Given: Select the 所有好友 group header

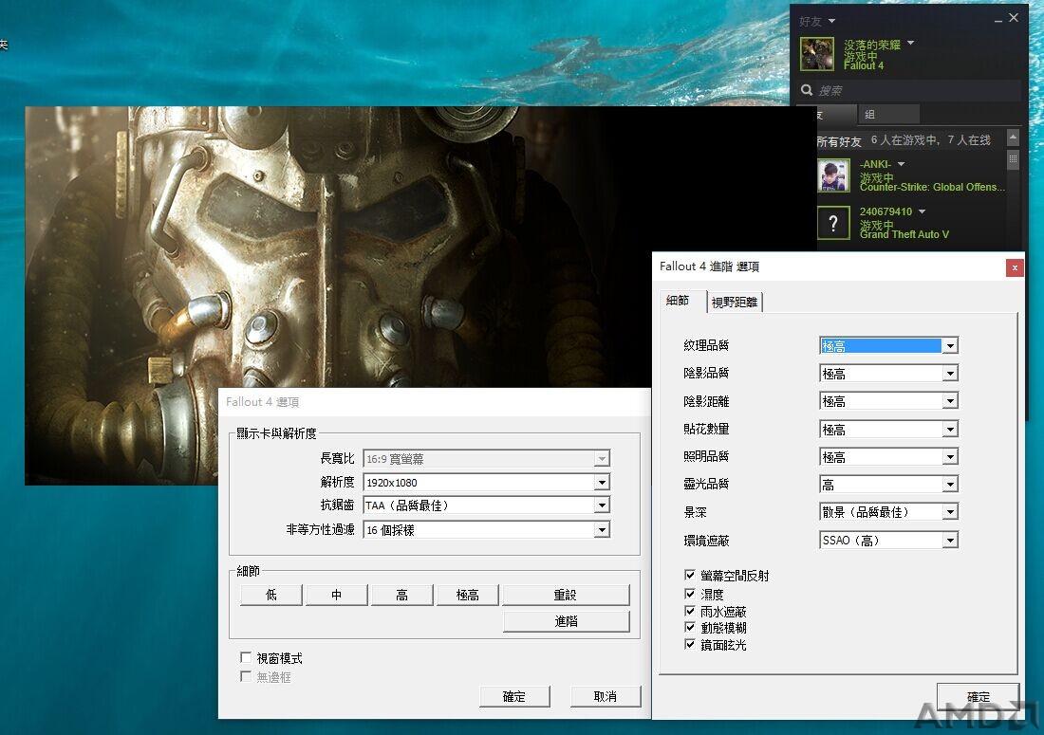Looking at the screenshot, I should (x=839, y=141).
